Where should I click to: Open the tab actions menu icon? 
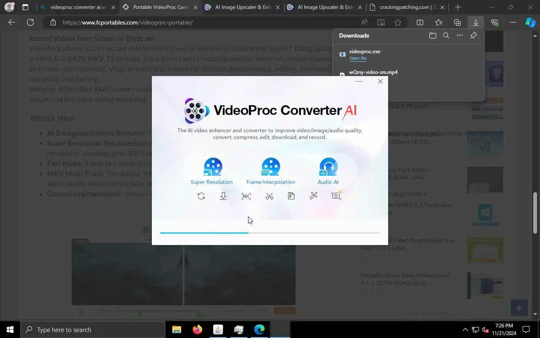pyautogui.click(x=25, y=7)
